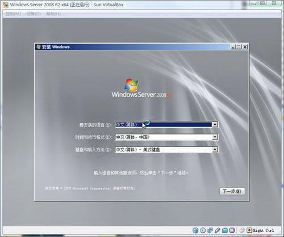Click the 下一步(N) button
The width and height of the screenshot is (284, 237).
[232, 191]
